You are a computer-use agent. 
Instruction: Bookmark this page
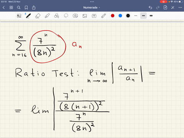click(x=26, y=8)
